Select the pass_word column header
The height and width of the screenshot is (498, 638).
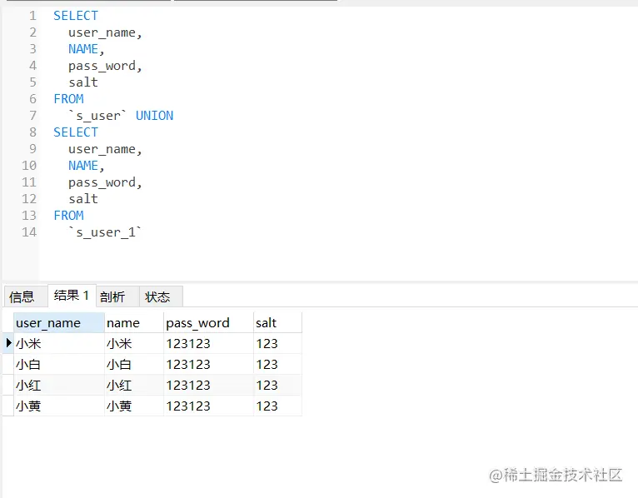[x=197, y=323]
